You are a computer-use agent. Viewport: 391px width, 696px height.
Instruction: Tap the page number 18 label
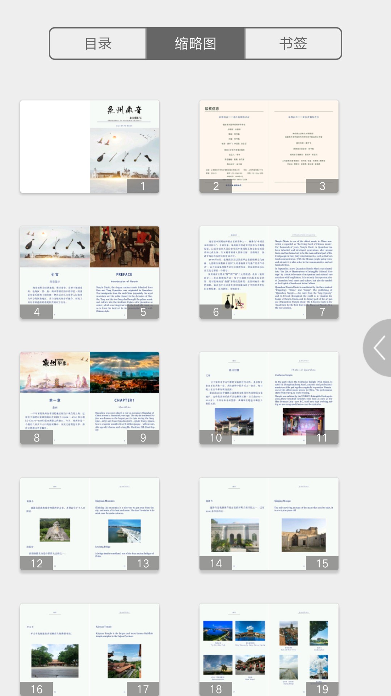216,689
